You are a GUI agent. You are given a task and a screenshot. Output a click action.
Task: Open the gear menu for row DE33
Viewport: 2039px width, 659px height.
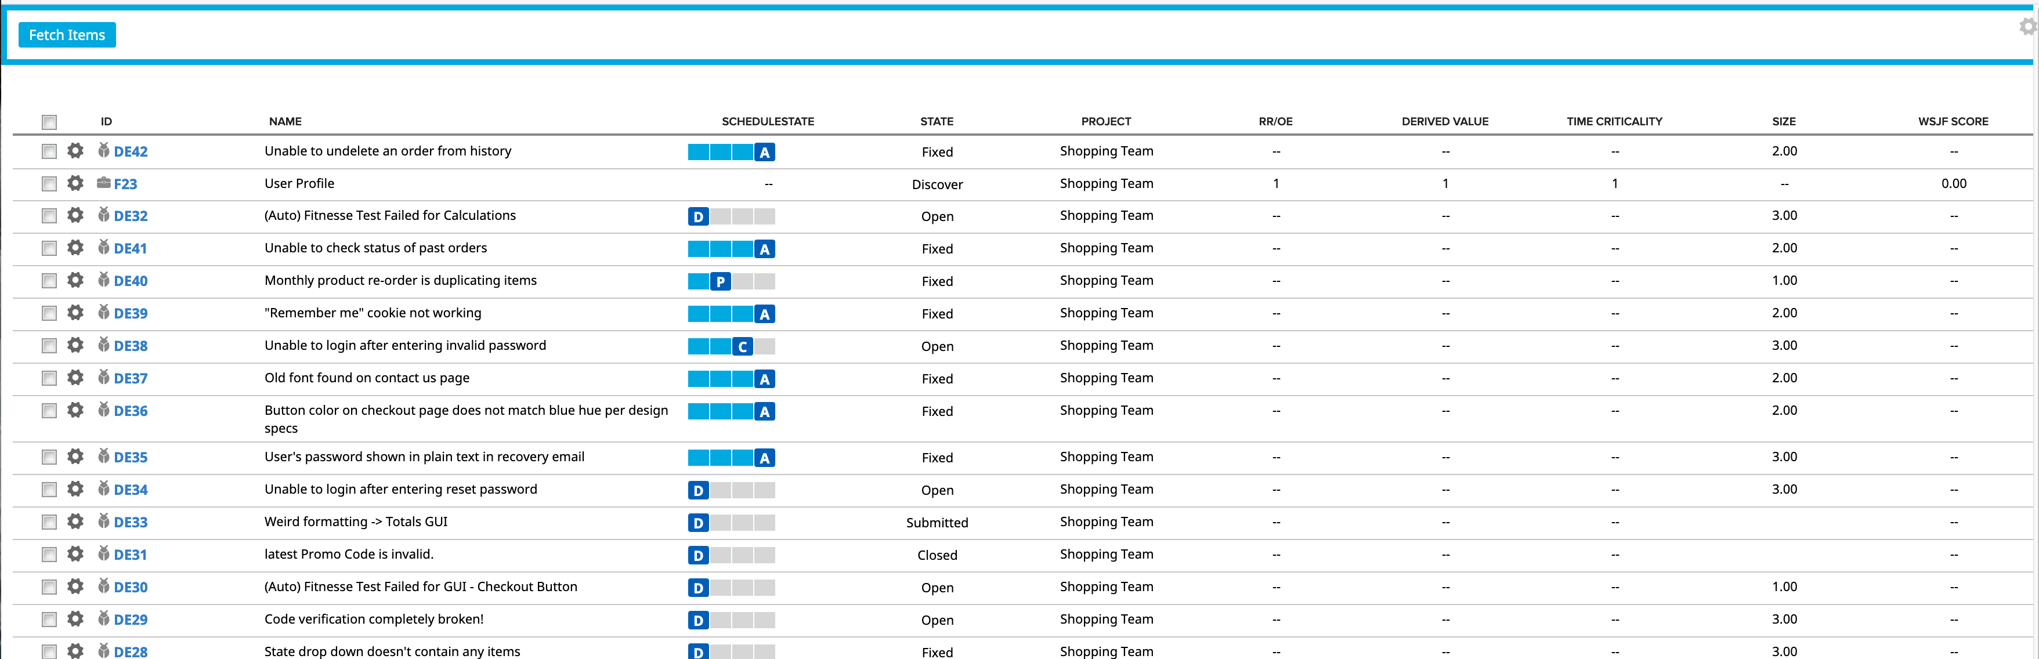click(75, 522)
